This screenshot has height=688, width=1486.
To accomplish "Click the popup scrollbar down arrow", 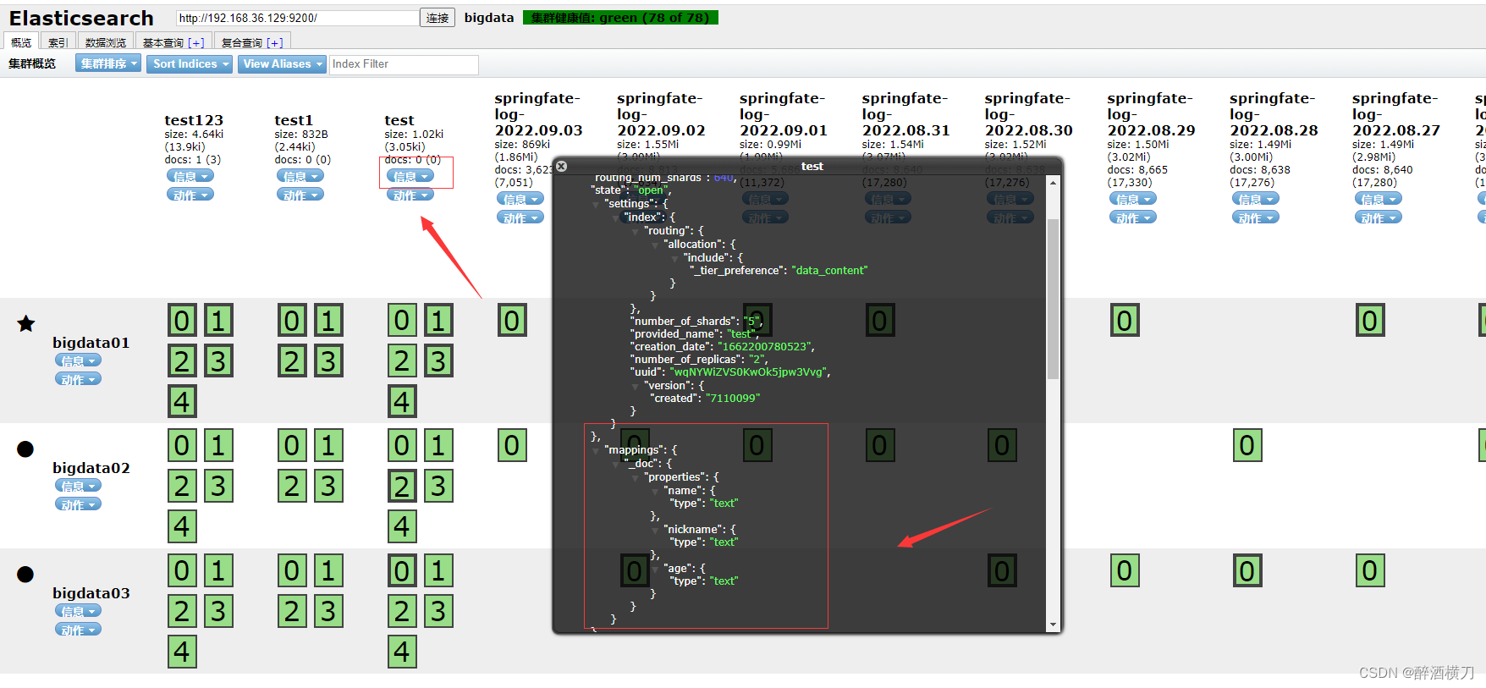I will pos(1053,625).
